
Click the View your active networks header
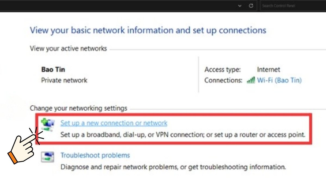68,49
